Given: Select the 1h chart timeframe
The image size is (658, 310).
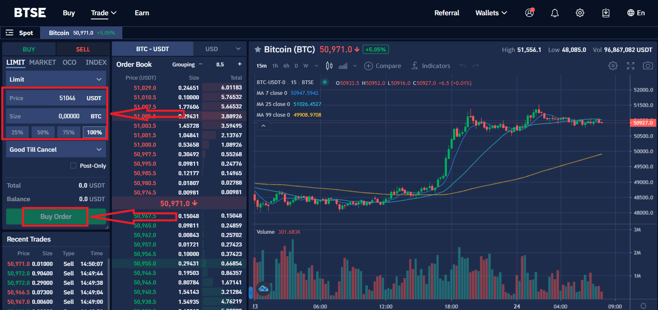Looking at the screenshot, I should 275,66.
